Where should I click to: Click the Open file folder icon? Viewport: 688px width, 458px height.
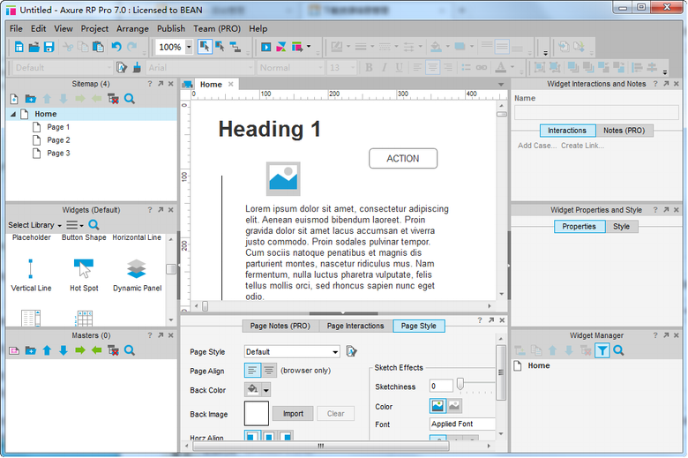coord(34,47)
